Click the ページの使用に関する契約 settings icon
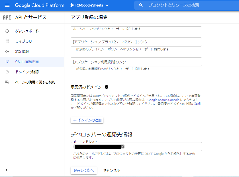 coord(7,82)
